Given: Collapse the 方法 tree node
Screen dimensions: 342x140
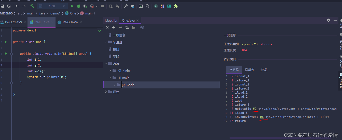Looking at the screenshot, I should pyautogui.click(x=106, y=63).
